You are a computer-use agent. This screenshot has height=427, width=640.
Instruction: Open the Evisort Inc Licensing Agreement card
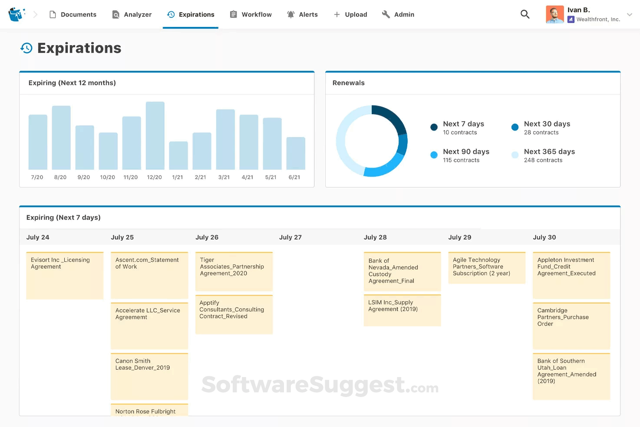64,275
